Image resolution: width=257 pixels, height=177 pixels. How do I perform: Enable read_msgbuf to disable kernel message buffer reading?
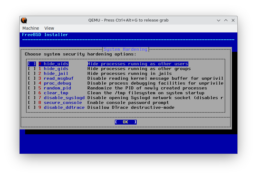click(31, 78)
